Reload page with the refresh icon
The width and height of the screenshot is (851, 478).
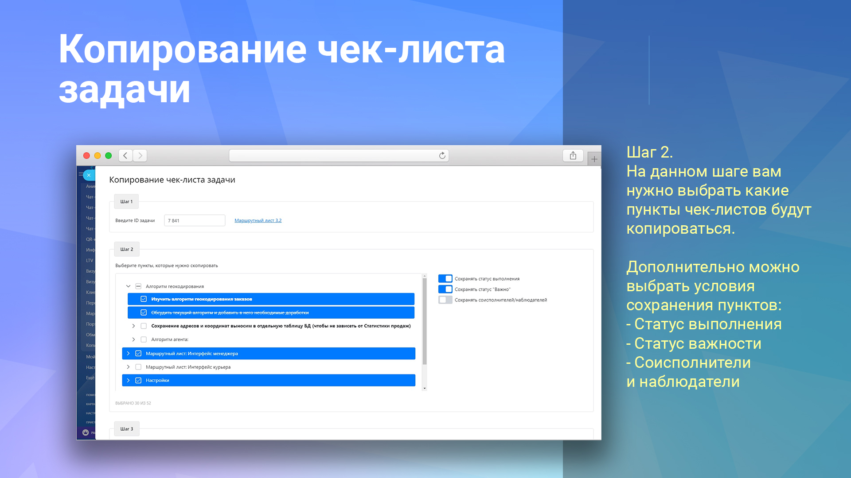tap(442, 155)
